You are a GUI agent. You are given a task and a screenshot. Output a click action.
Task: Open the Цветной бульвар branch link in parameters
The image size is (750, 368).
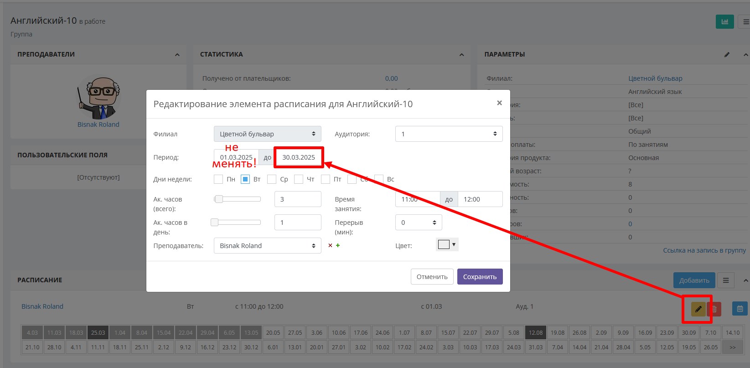click(655, 78)
